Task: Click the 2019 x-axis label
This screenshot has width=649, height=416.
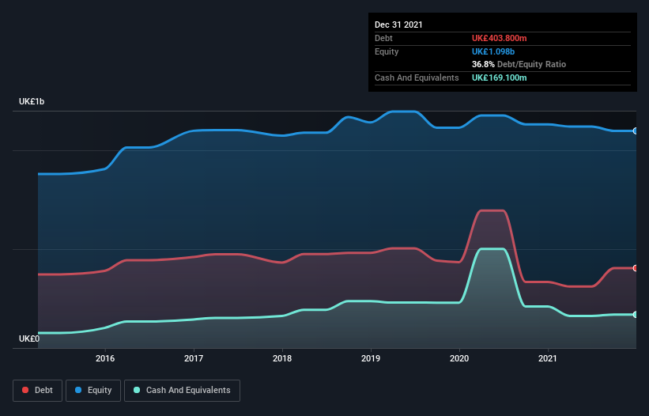Action: click(371, 358)
